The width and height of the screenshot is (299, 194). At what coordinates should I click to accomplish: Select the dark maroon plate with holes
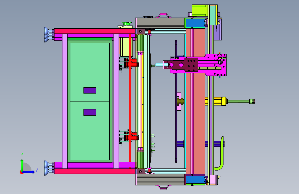pyautogui.click(x=181, y=65)
